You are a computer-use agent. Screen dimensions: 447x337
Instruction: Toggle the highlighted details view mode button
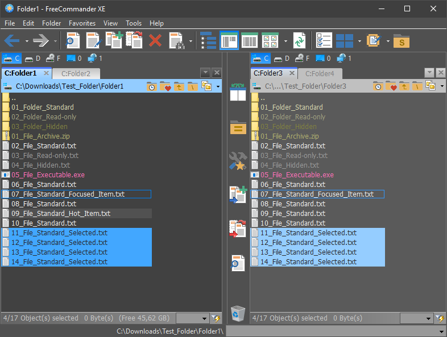pyautogui.click(x=229, y=41)
